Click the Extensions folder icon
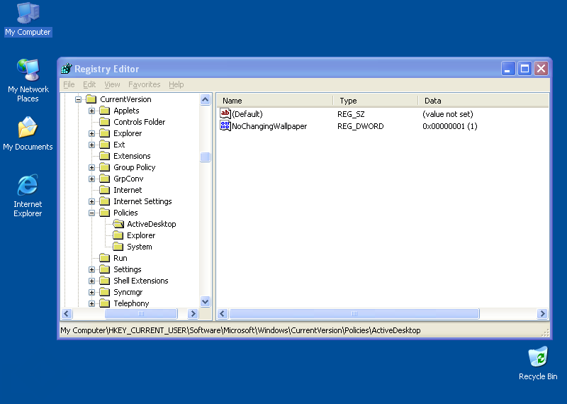This screenshot has width=567, height=404. coord(104,156)
